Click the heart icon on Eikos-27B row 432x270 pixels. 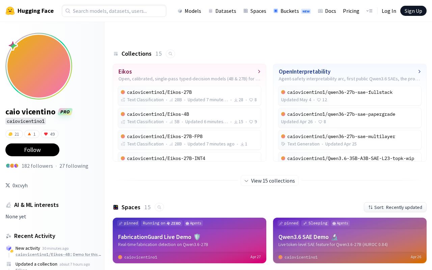point(251,100)
